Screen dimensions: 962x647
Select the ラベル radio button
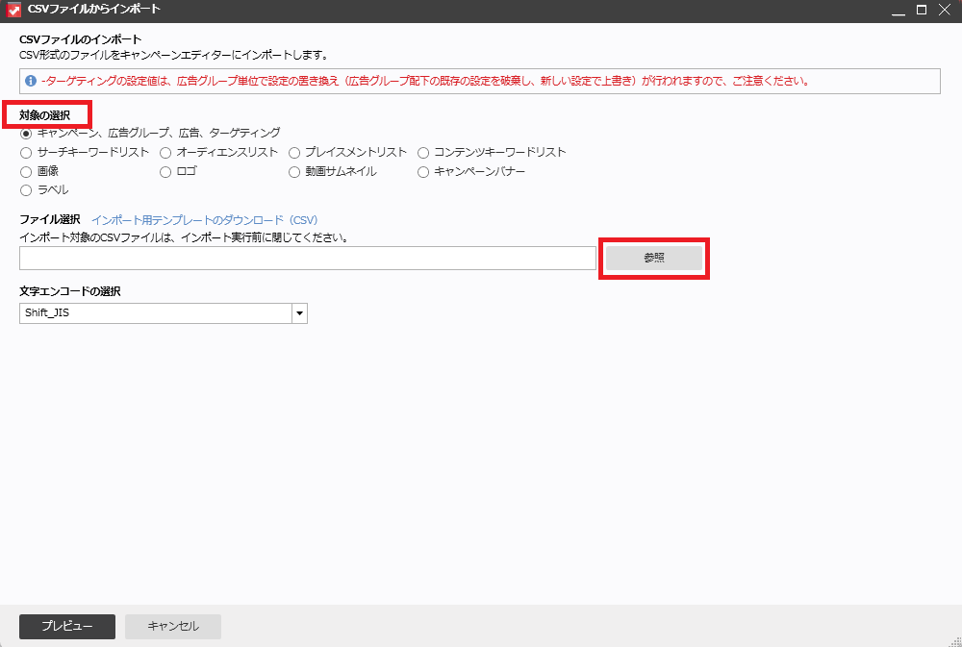tap(26, 189)
